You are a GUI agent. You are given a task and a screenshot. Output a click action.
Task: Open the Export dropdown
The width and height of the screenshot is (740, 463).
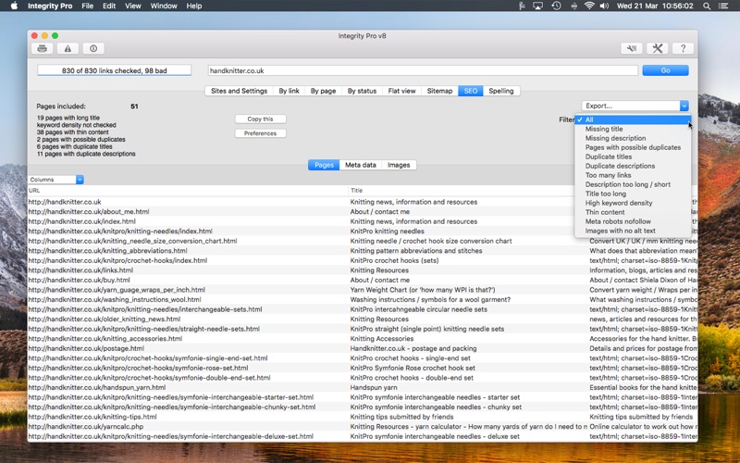(635, 106)
